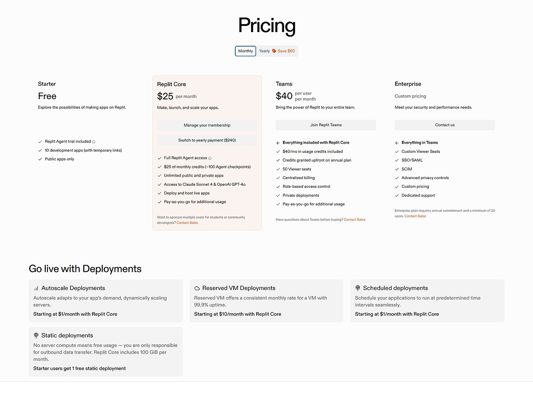Follow "Contact Sales" link in Enterprise note
Image resolution: width=533 pixels, height=409 pixels.
coord(415,216)
